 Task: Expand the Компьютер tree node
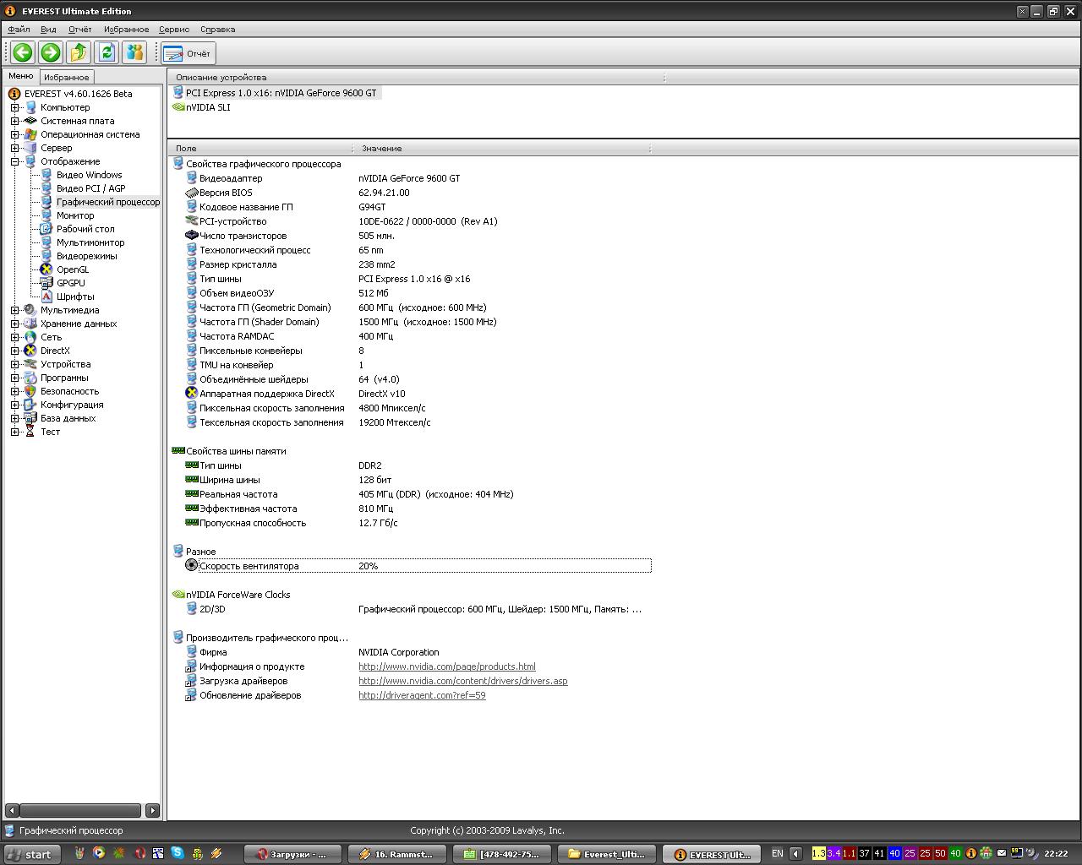(x=14, y=107)
